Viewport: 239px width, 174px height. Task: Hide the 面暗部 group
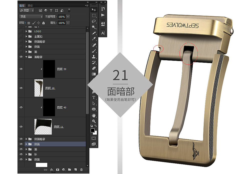click(x=21, y=57)
